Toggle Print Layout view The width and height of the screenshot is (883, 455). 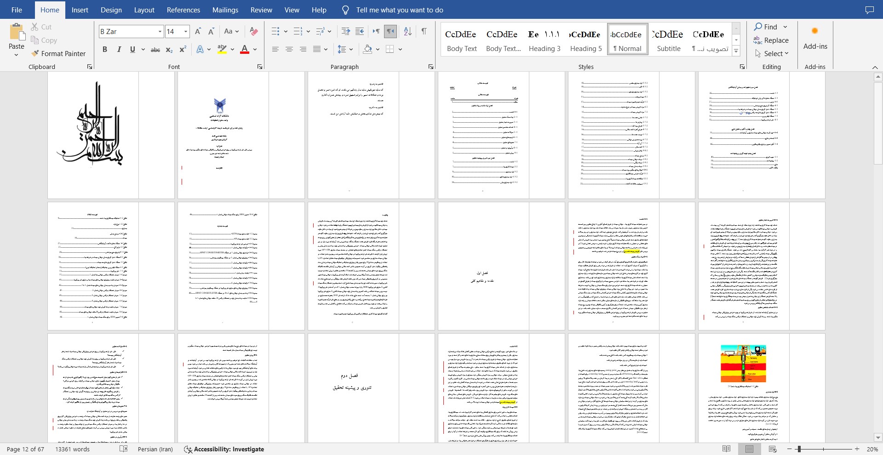750,449
